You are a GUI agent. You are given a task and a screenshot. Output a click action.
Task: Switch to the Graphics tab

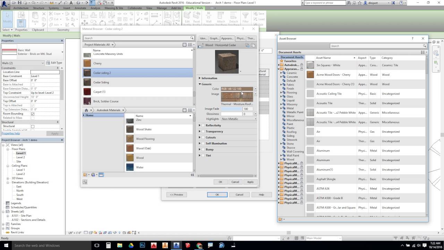214,38
